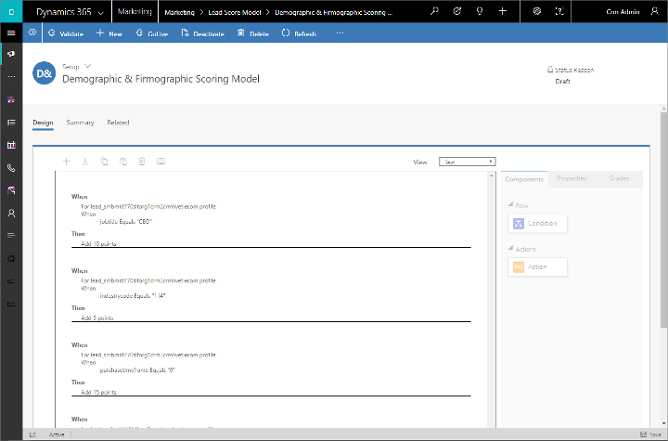
Task: Click the add plus icon in designer toolbar
Action: 67,162
